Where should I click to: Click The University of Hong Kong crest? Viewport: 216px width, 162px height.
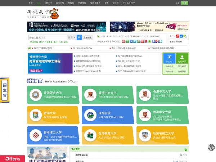[36, 115]
